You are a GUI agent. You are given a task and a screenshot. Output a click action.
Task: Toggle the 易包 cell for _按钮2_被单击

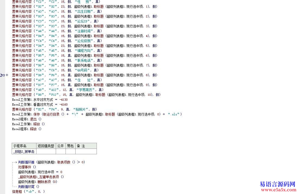click(x=70, y=152)
